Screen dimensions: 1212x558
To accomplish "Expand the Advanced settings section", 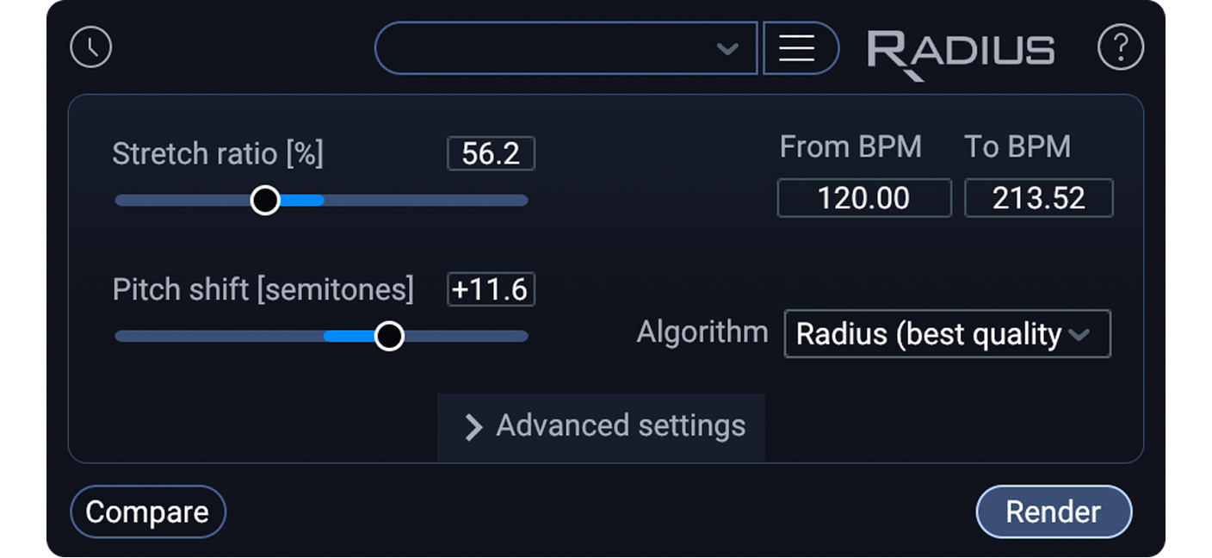I will [x=618, y=425].
